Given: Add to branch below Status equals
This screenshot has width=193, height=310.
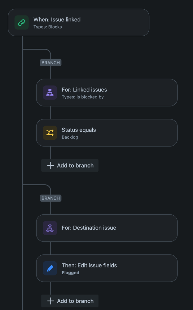Looking at the screenshot, I should click(x=70, y=165).
